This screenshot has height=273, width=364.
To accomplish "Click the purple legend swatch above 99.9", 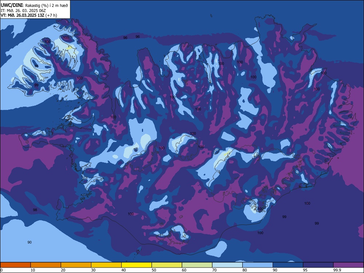I will pyautogui.click(x=348, y=265).
